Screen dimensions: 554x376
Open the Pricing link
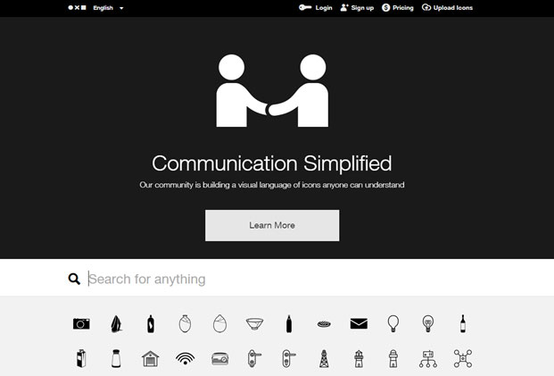[x=398, y=8]
